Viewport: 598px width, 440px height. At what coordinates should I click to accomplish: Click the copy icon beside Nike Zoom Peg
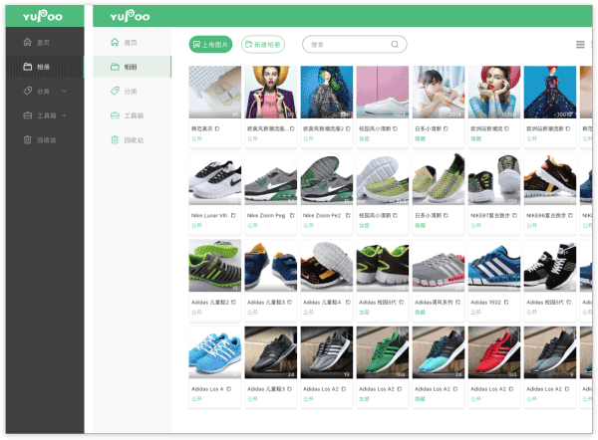click(x=292, y=216)
